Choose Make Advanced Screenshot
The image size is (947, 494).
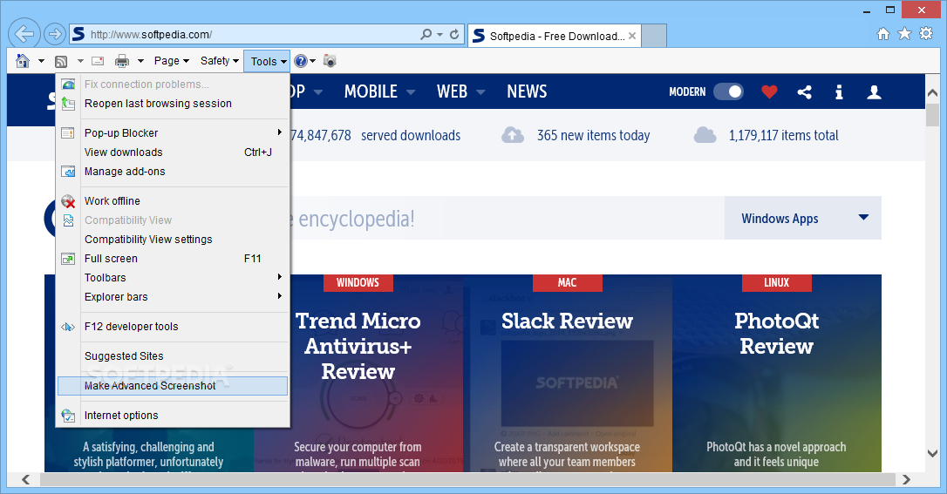pos(173,386)
